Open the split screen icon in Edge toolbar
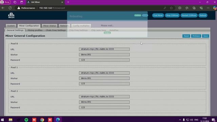The height and width of the screenshot is (122, 217). pyautogui.click(x=180, y=8)
